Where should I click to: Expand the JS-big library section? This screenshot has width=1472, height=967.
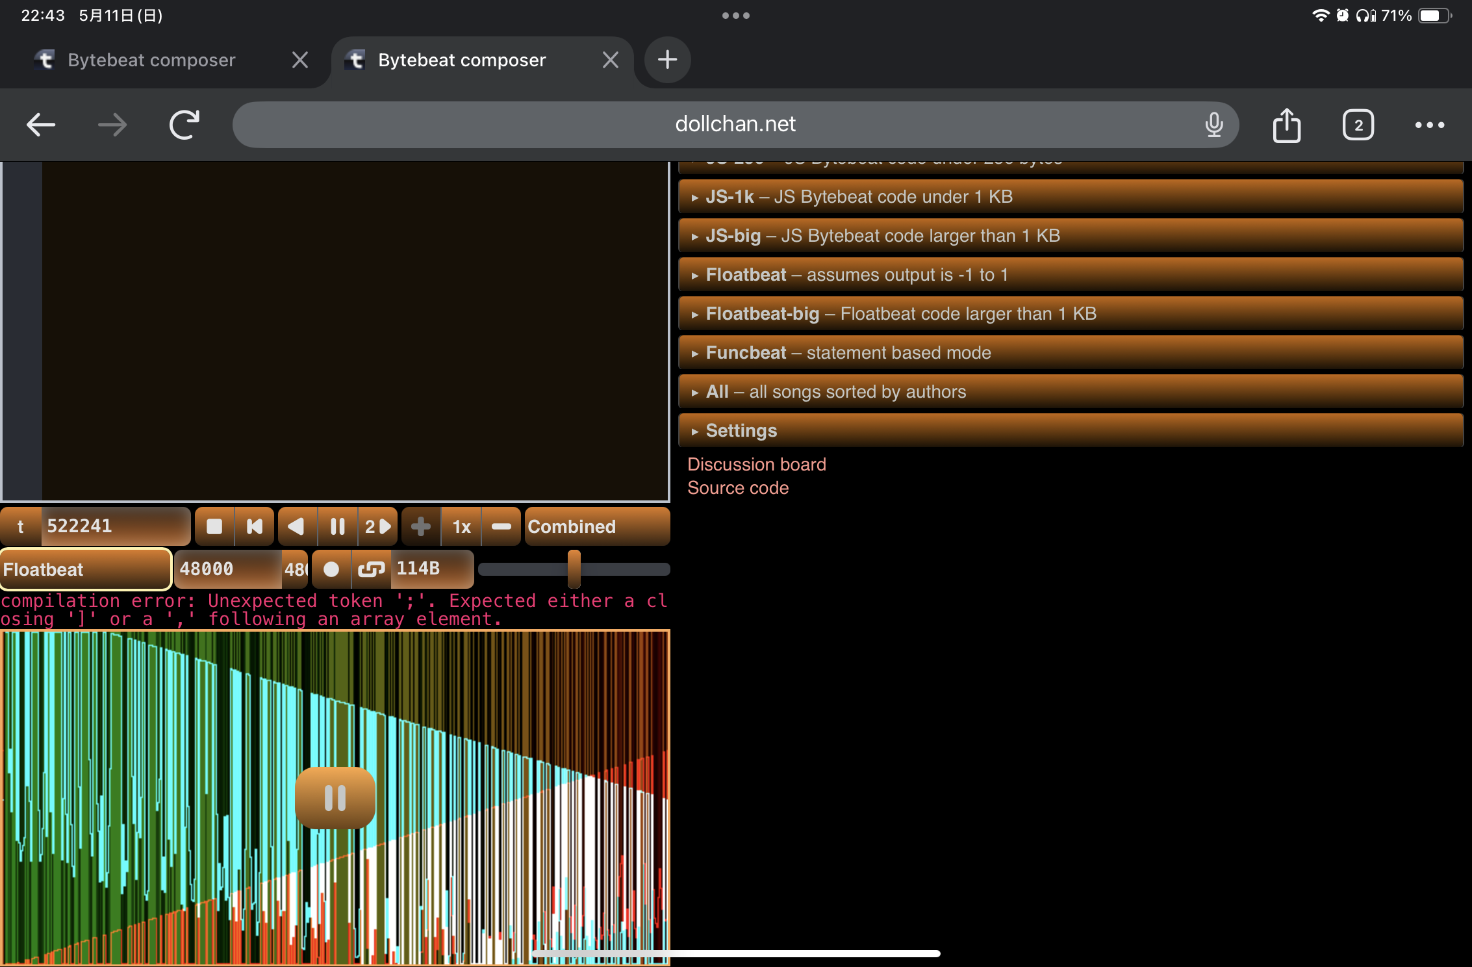click(x=1071, y=235)
